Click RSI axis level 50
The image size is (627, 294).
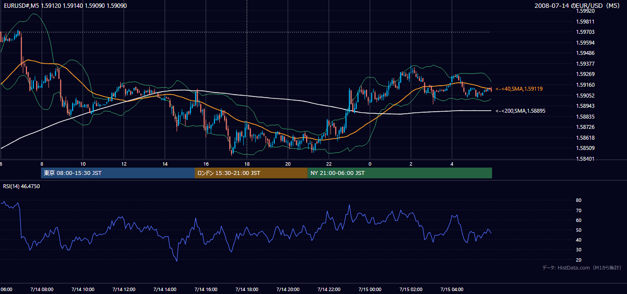click(x=578, y=230)
